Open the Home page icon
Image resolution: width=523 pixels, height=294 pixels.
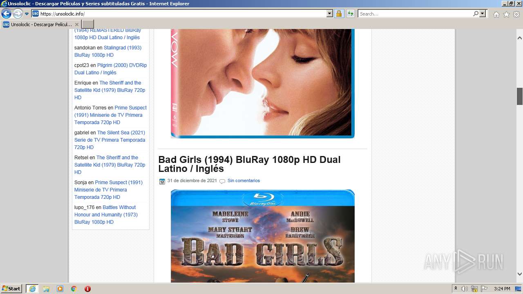[496, 14]
